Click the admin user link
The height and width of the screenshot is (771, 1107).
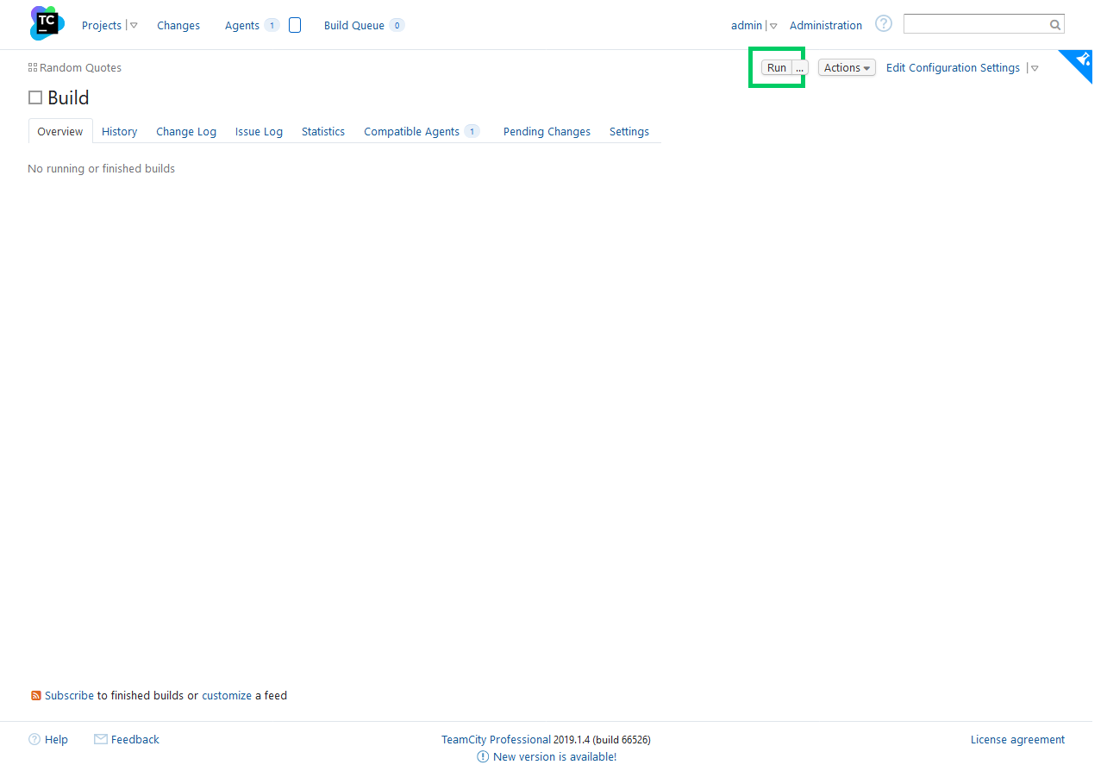747,25
